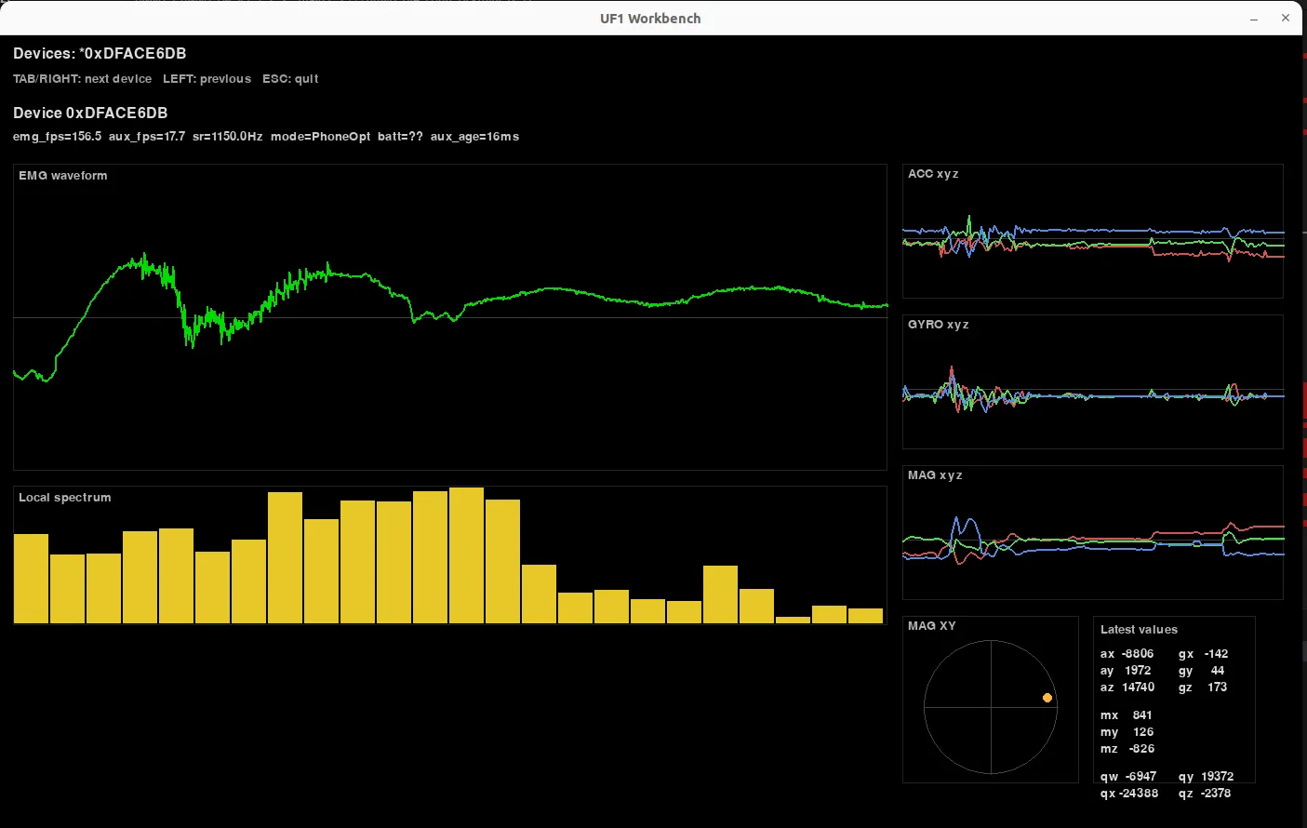Select the Local spectrum panel title
1307x828 pixels.
click(63, 497)
